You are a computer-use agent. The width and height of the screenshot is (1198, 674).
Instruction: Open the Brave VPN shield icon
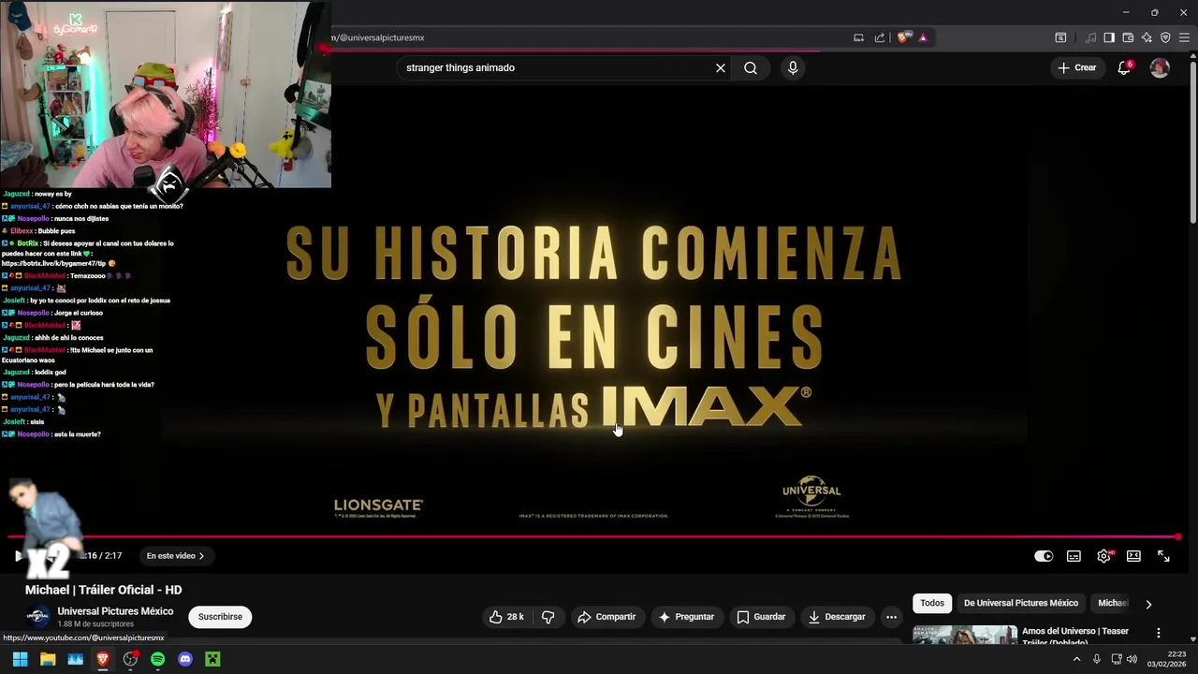pyautogui.click(x=1165, y=37)
